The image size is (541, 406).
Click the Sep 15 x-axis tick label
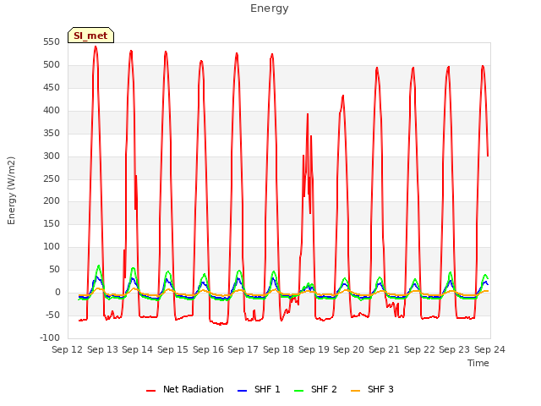coord(172,349)
